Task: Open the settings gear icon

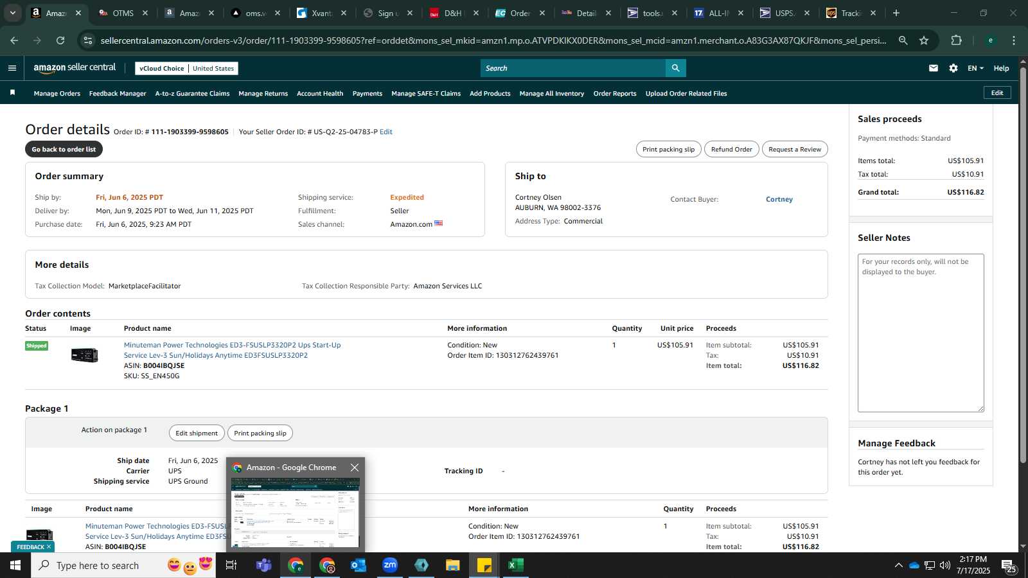Action: (x=953, y=68)
